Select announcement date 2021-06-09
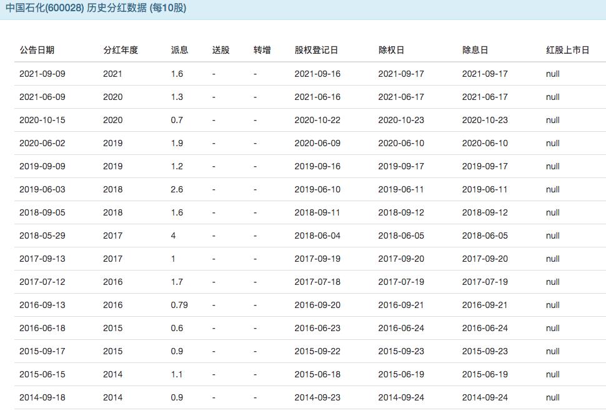606x413 pixels. tap(42, 97)
